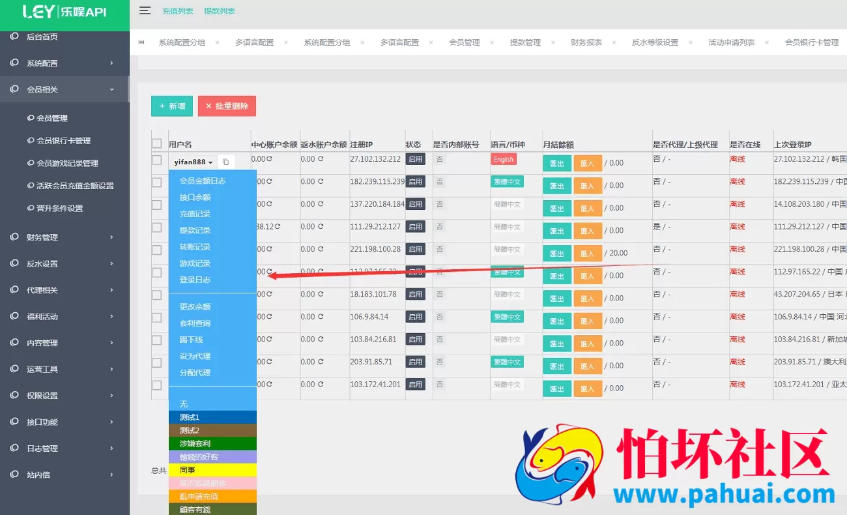Refresh center balance in row 27.102.132.212

(269, 159)
